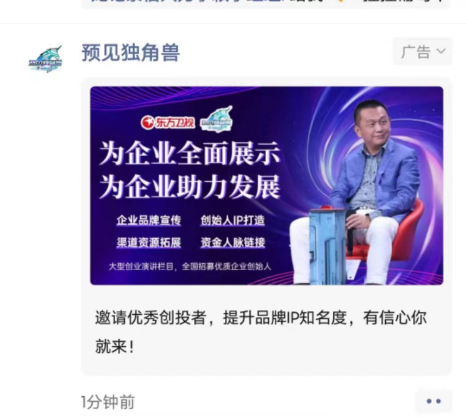
Task: Select the 渠道资源拓展 underlined text
Action: (x=148, y=243)
